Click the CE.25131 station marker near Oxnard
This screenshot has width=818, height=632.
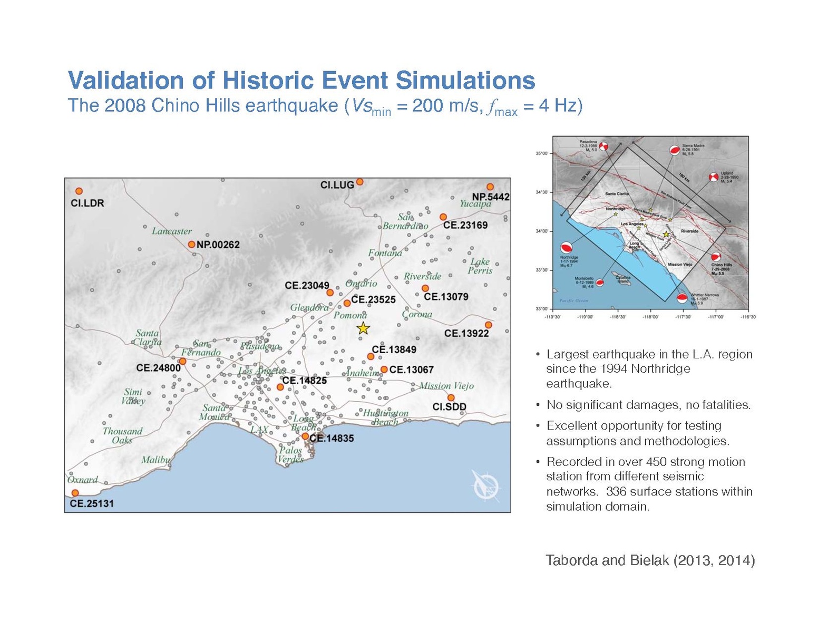coord(75,493)
